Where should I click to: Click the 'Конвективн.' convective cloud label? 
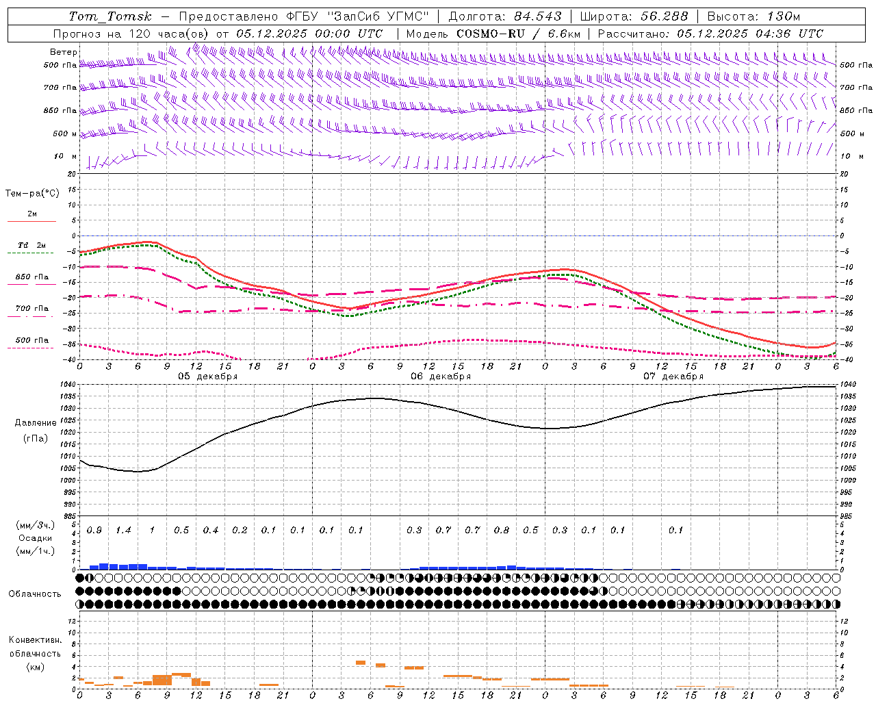[35, 640]
